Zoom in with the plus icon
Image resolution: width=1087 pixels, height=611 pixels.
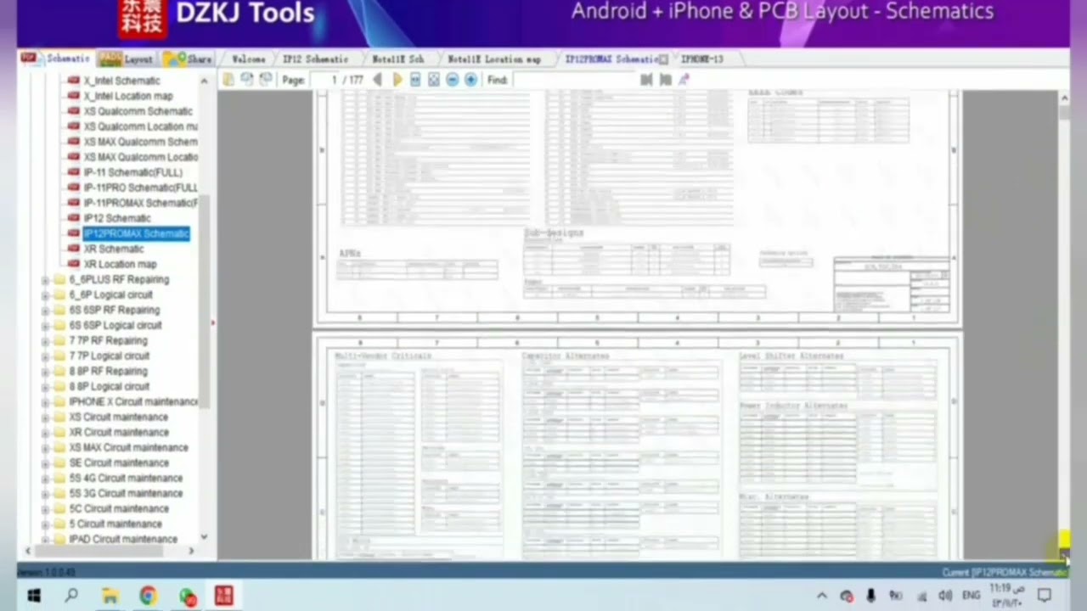pos(470,80)
